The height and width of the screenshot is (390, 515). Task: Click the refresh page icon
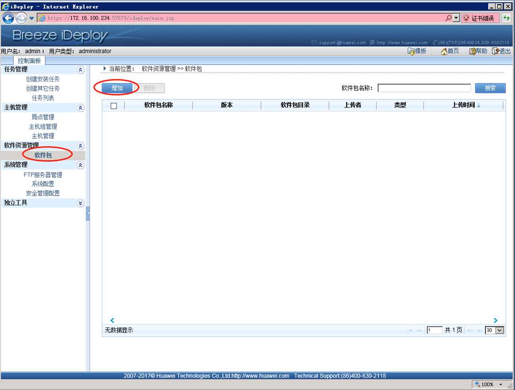pos(507,18)
